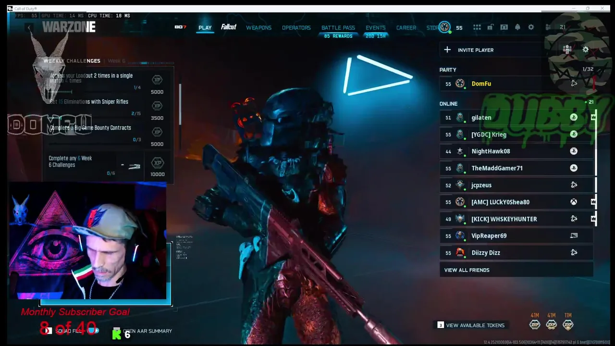Click VIEW AVAILABLE TOKENS
This screenshot has height=346, width=615.
tap(471, 325)
